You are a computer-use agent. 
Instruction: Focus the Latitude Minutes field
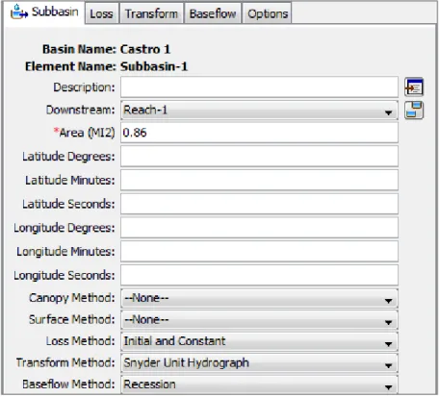coord(259,180)
